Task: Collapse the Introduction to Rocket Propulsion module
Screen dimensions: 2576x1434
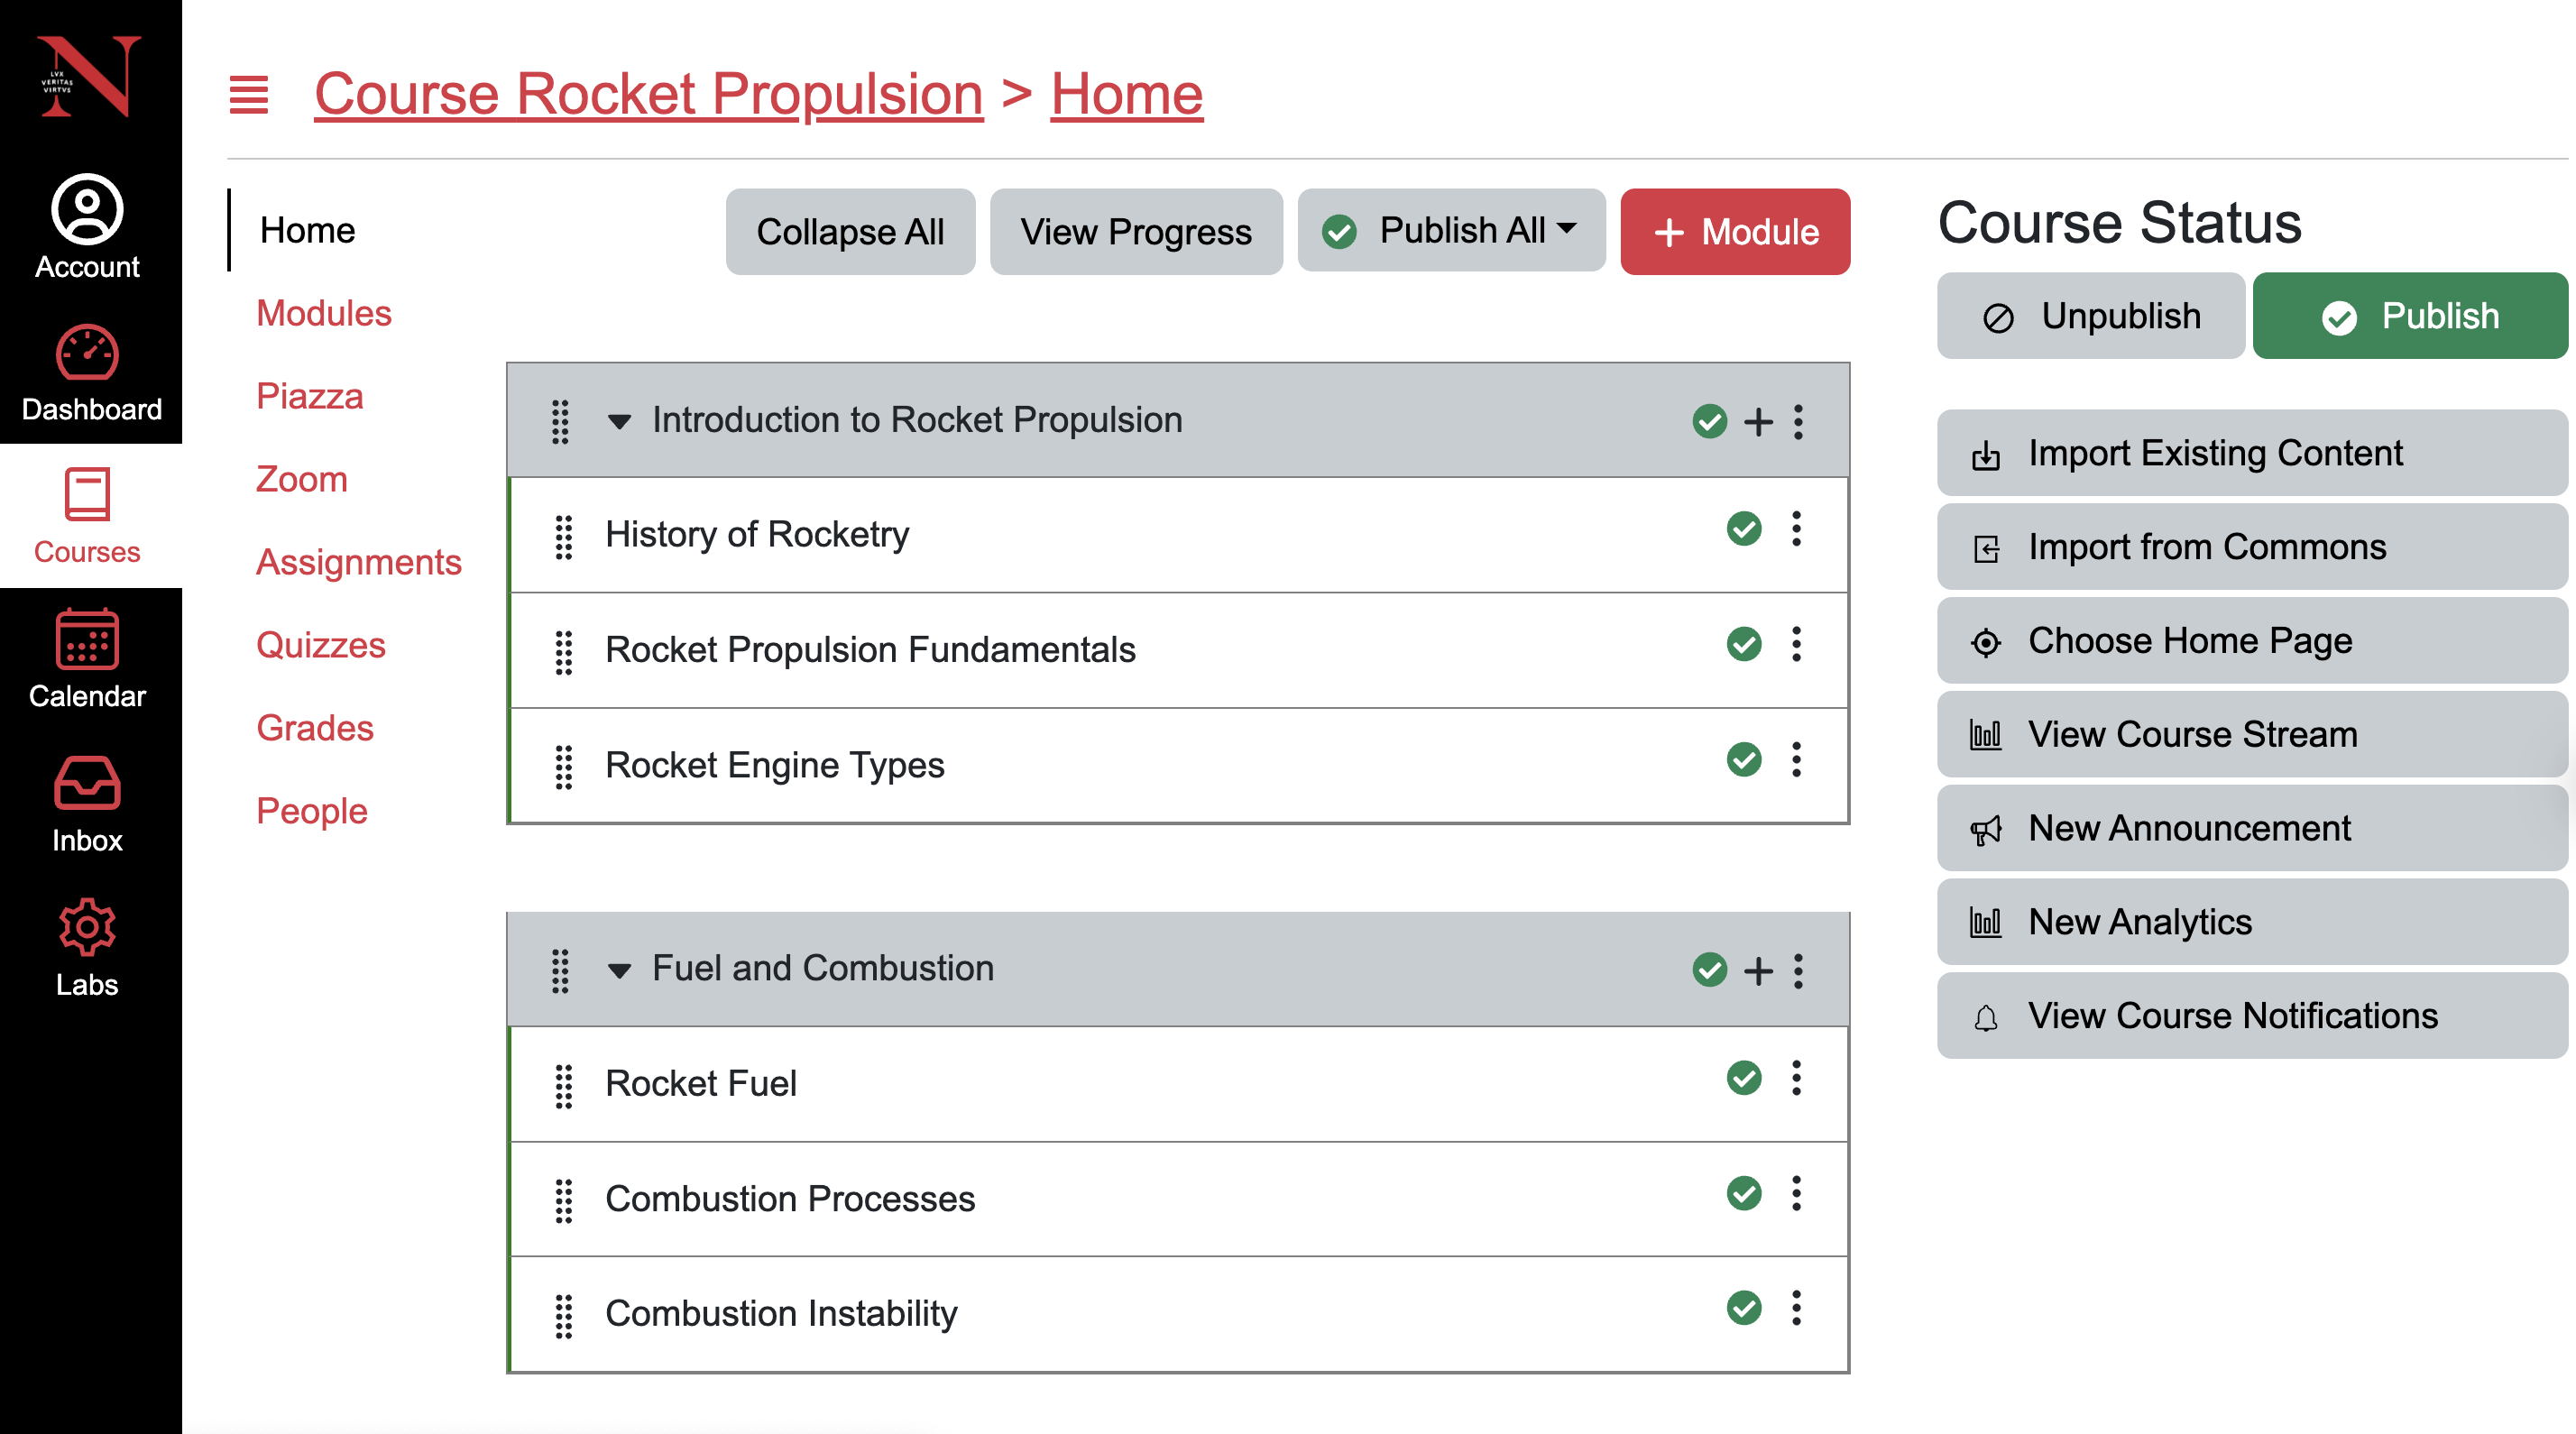Action: pyautogui.click(x=619, y=422)
